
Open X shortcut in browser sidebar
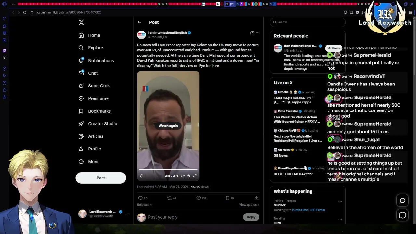click(x=4, y=58)
